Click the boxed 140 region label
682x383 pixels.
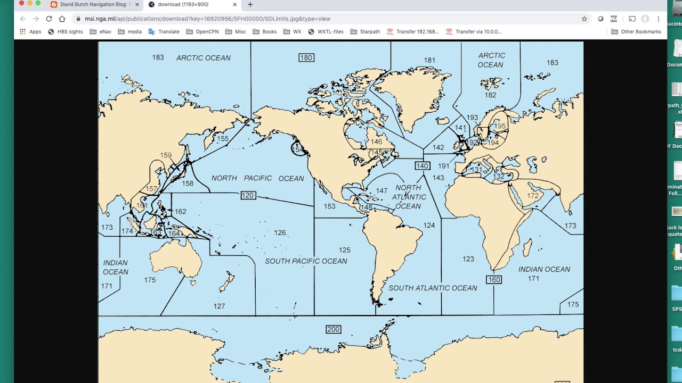(423, 166)
